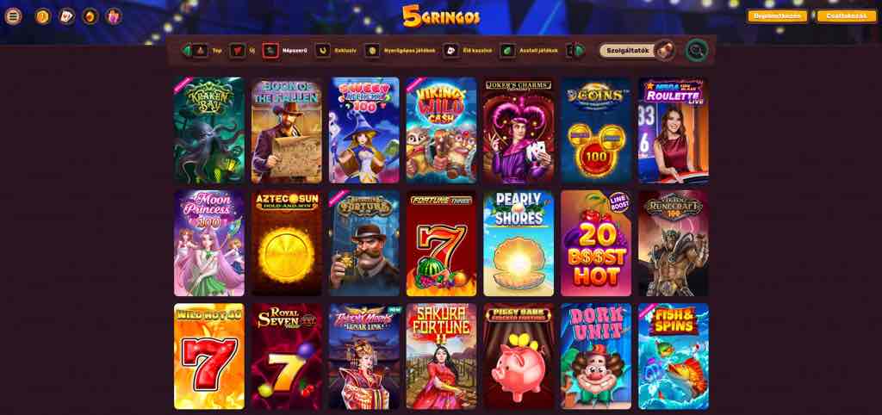This screenshot has width=882, height=415.
Task: Launch the Mega Roulette Live game
Action: pyautogui.click(x=674, y=131)
